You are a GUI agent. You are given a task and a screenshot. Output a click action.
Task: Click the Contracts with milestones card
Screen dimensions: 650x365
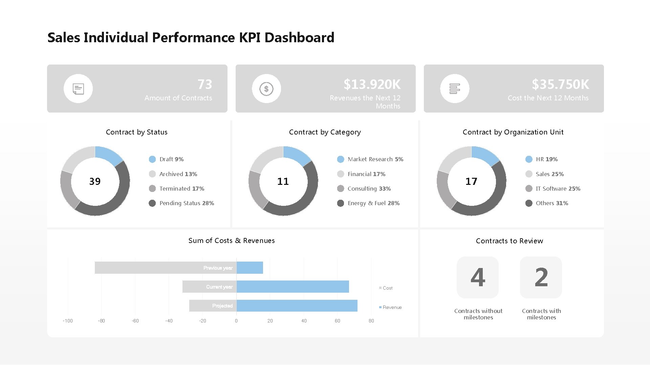(x=541, y=277)
